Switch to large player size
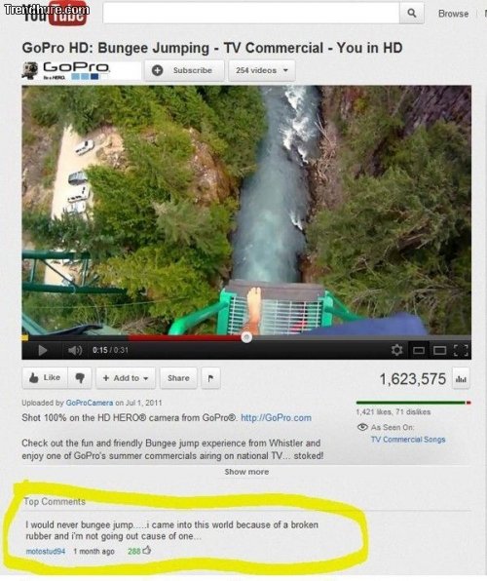Image resolution: width=487 pixels, height=581 pixels. pyautogui.click(x=439, y=350)
